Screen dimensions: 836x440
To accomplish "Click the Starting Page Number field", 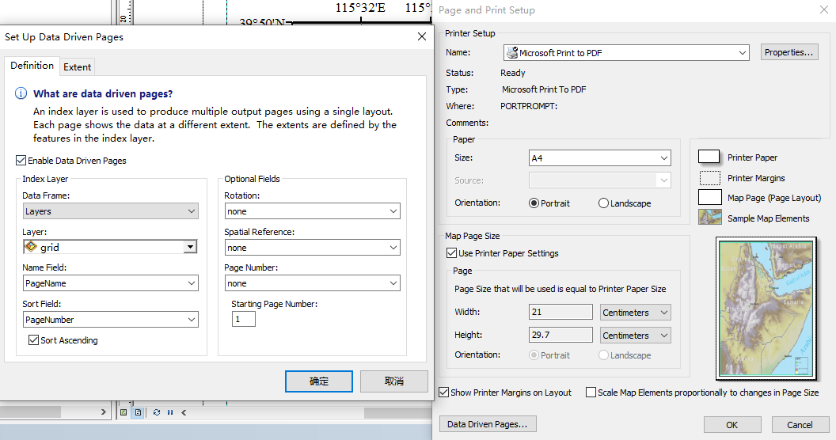I will (244, 319).
